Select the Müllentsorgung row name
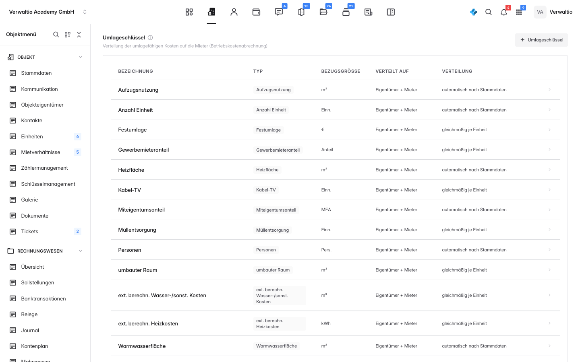The height and width of the screenshot is (362, 580). (x=137, y=230)
